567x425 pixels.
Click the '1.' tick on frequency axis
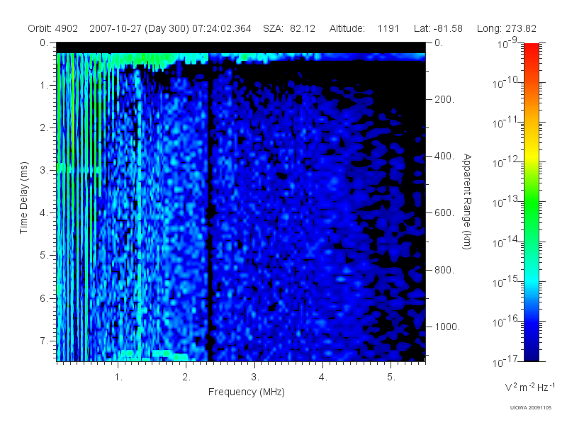(x=118, y=378)
